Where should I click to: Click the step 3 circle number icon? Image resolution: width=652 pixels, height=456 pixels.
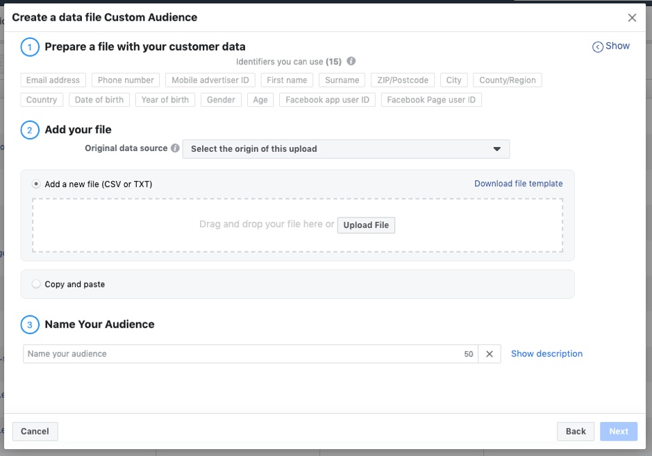tap(30, 324)
